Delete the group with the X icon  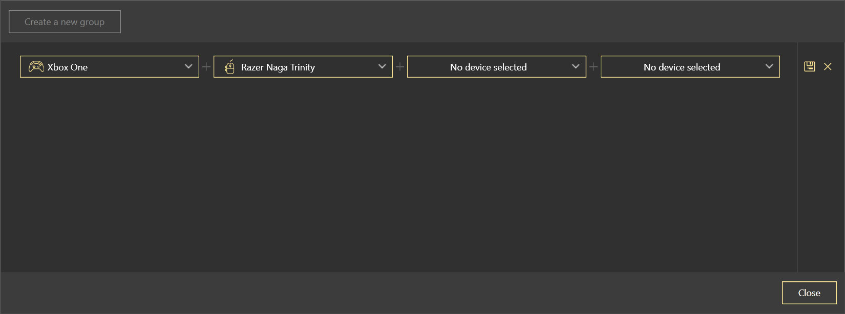point(828,66)
